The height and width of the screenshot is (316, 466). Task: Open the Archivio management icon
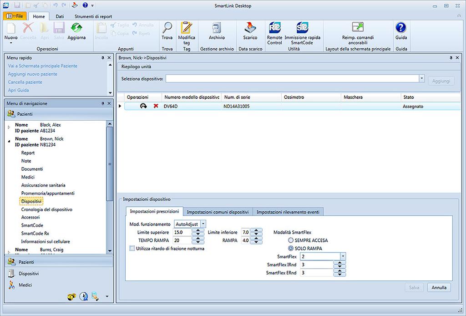pos(217,28)
